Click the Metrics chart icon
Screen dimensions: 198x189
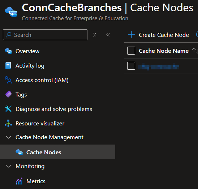19,181
